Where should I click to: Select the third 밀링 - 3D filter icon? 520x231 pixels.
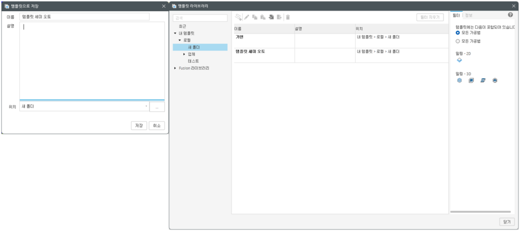tap(483, 81)
